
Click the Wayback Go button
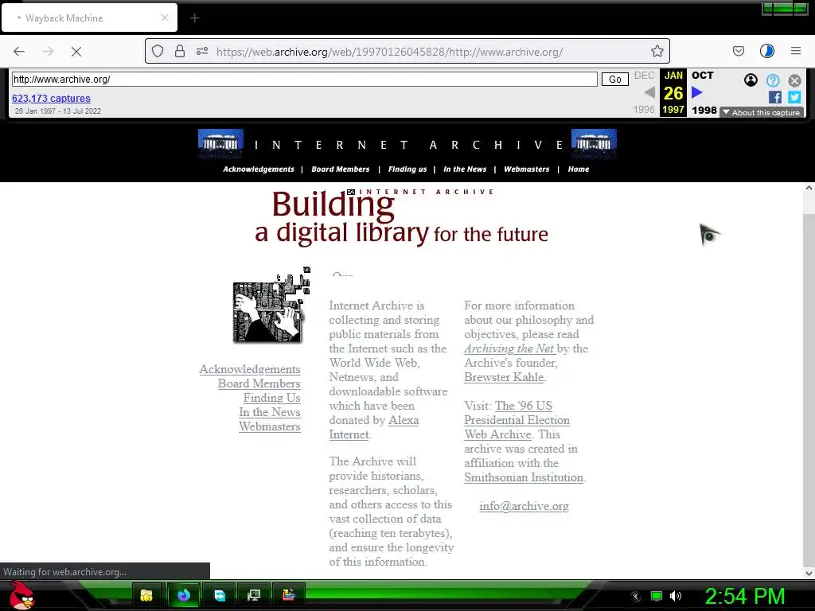coord(615,79)
